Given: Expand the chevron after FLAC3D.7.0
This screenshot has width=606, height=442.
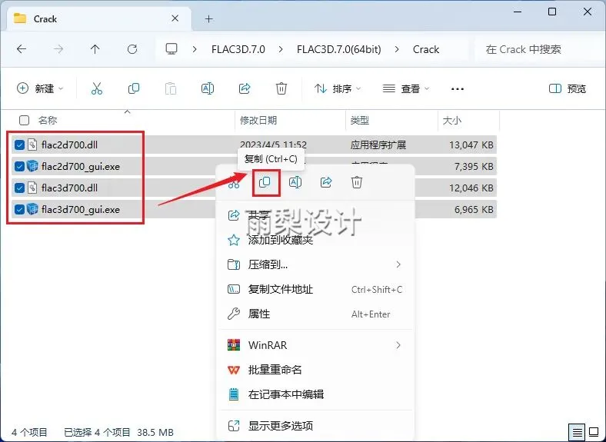Looking at the screenshot, I should tap(281, 49).
